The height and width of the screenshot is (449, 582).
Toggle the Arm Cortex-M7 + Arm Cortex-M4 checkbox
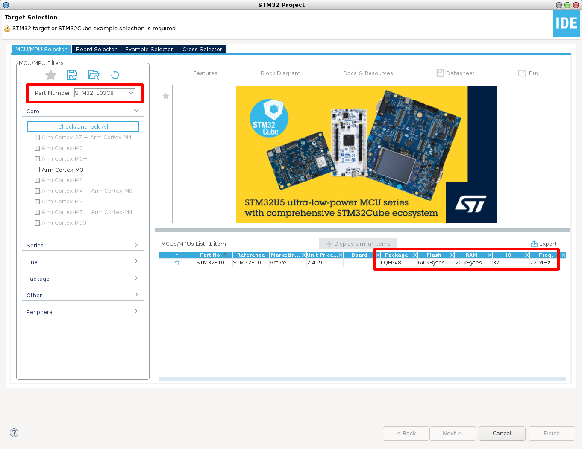[x=37, y=212]
